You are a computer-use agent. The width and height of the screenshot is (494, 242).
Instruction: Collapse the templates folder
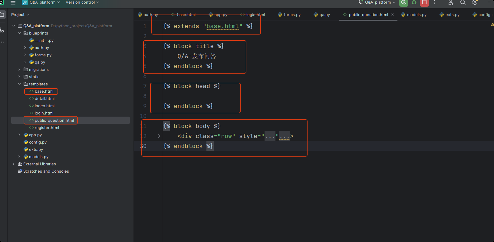coord(19,84)
